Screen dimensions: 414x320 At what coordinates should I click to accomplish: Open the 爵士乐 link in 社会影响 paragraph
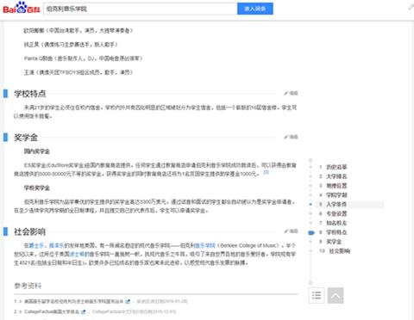click(36, 245)
